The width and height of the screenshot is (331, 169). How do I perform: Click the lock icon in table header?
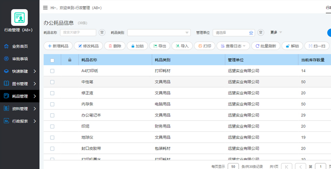pyautogui.click(x=69, y=60)
